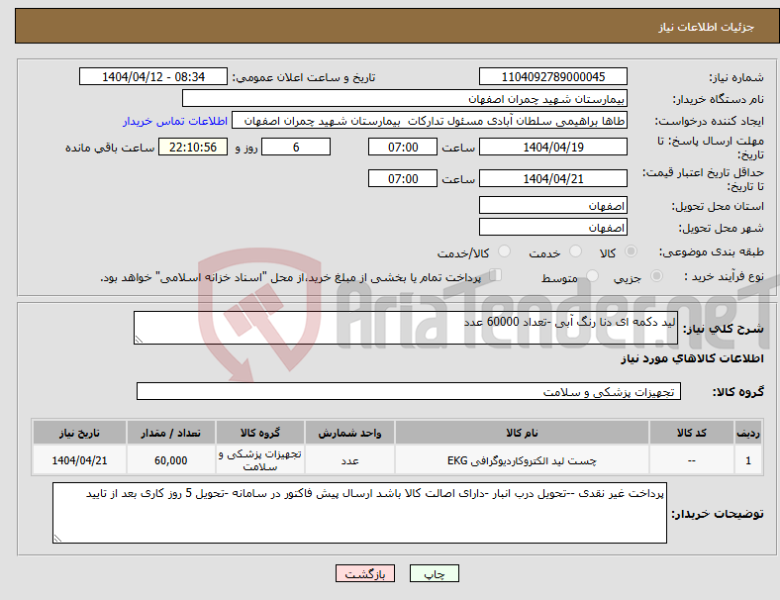Click the اطلاعات کالاهای مورد نیاز heading

click(692, 358)
